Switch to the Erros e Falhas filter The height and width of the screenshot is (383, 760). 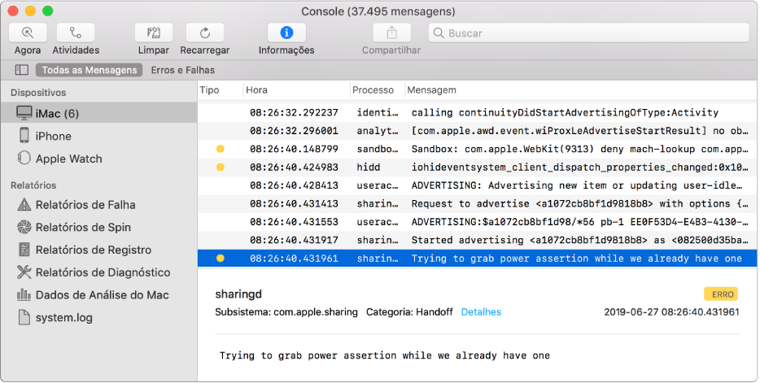[x=183, y=70]
